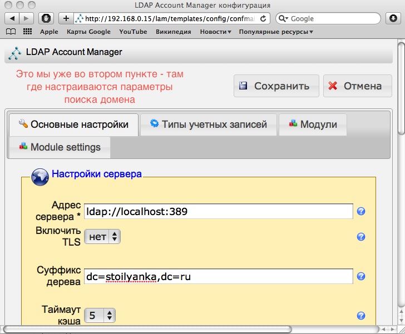The width and height of the screenshot is (405, 334).
Task: Click help icon beside Включить TLS
Action: point(360,237)
